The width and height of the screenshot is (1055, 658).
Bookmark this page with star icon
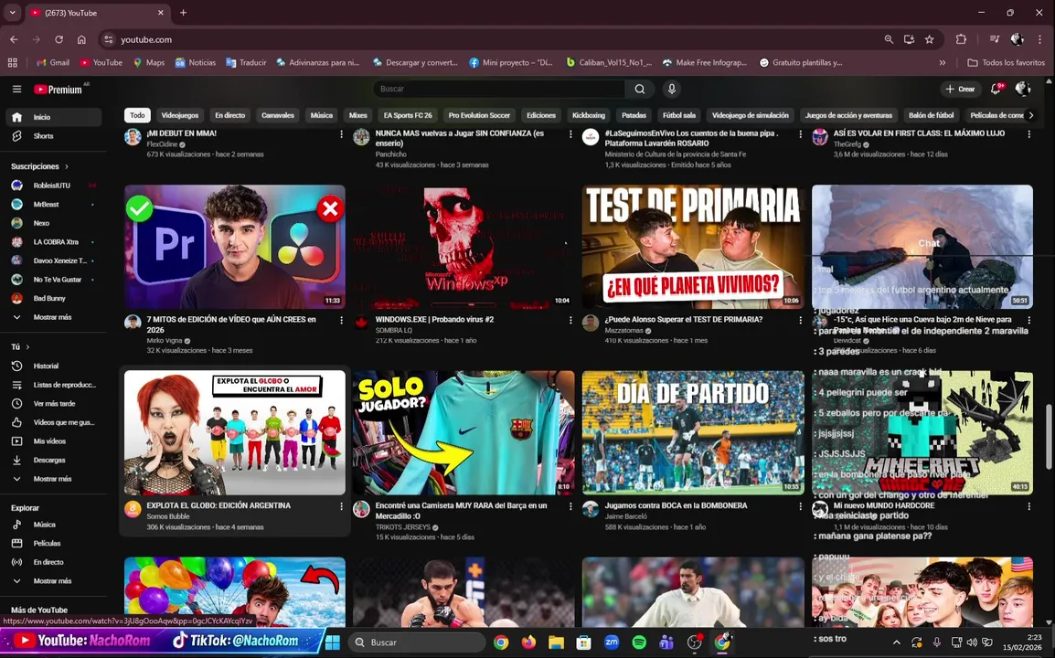point(929,39)
